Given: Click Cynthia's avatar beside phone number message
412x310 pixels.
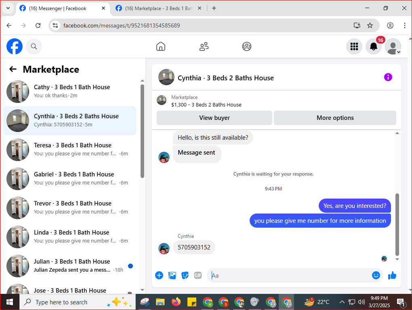Looking at the screenshot, I should point(164,249).
